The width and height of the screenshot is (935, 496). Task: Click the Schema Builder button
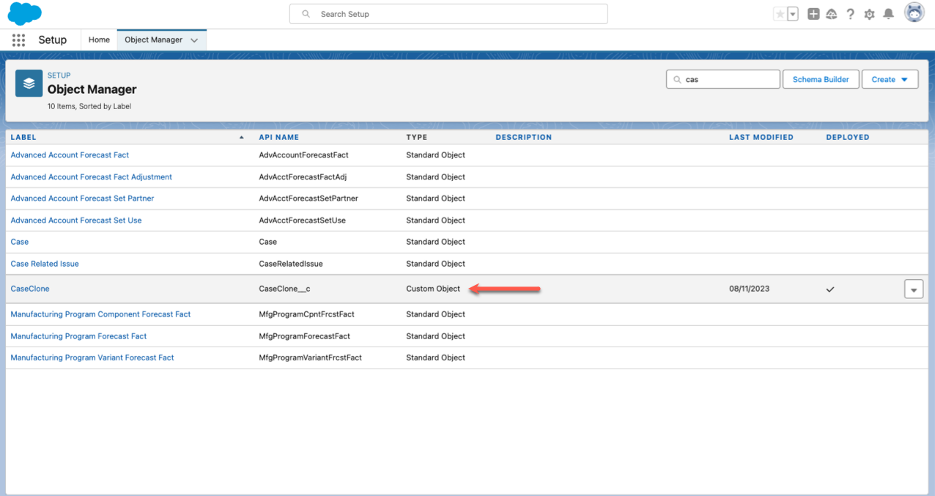click(x=821, y=79)
